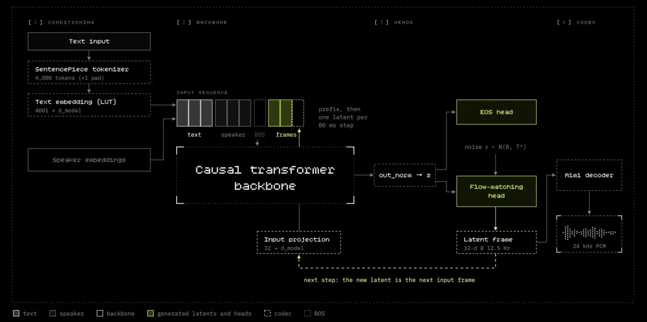Click the dark BOS token block in input sequence
Image resolution: width=647 pixels, height=322 pixels.
(x=260, y=113)
